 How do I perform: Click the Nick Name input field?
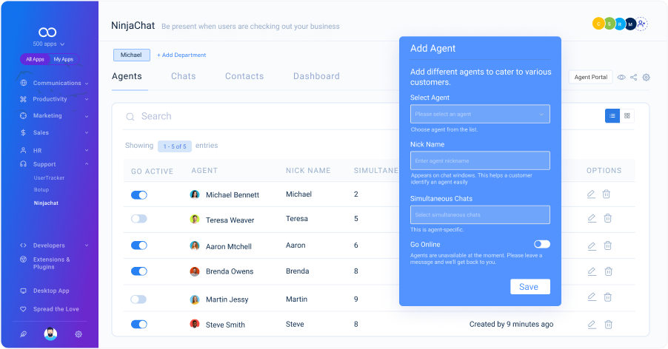click(x=480, y=160)
